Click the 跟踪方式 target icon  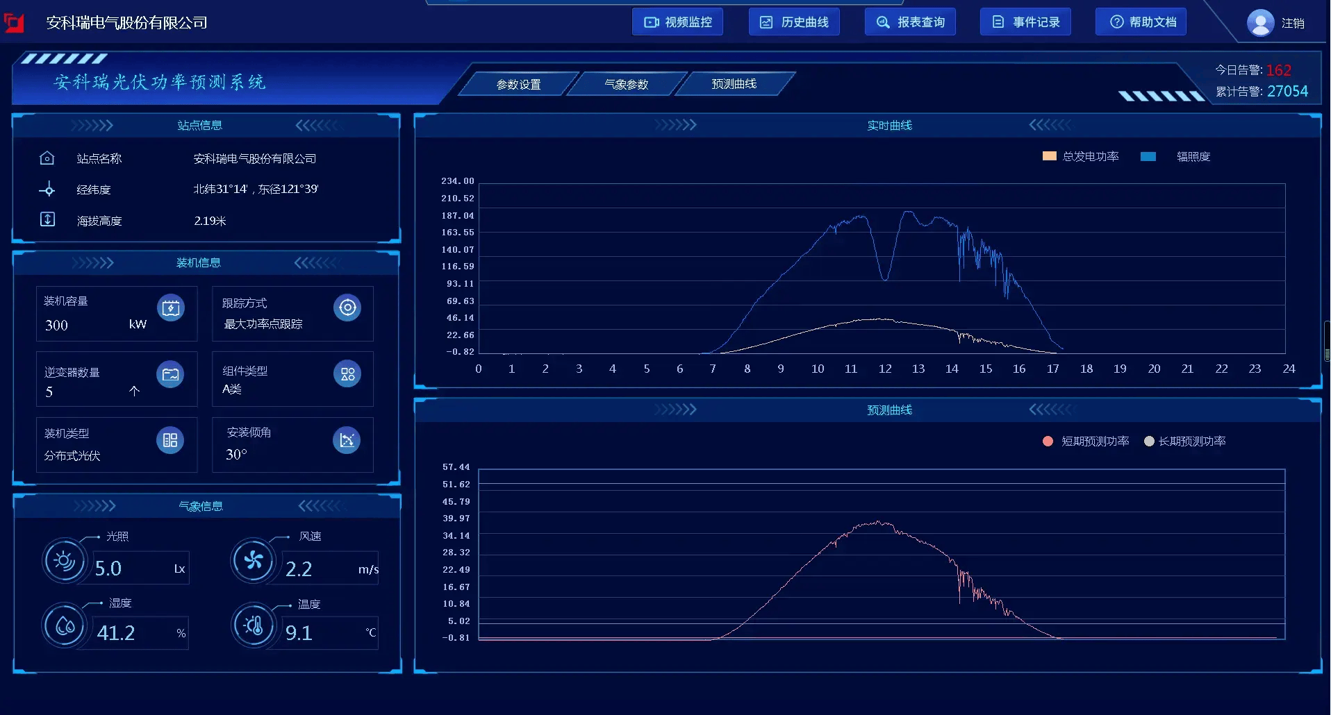pyautogui.click(x=347, y=308)
